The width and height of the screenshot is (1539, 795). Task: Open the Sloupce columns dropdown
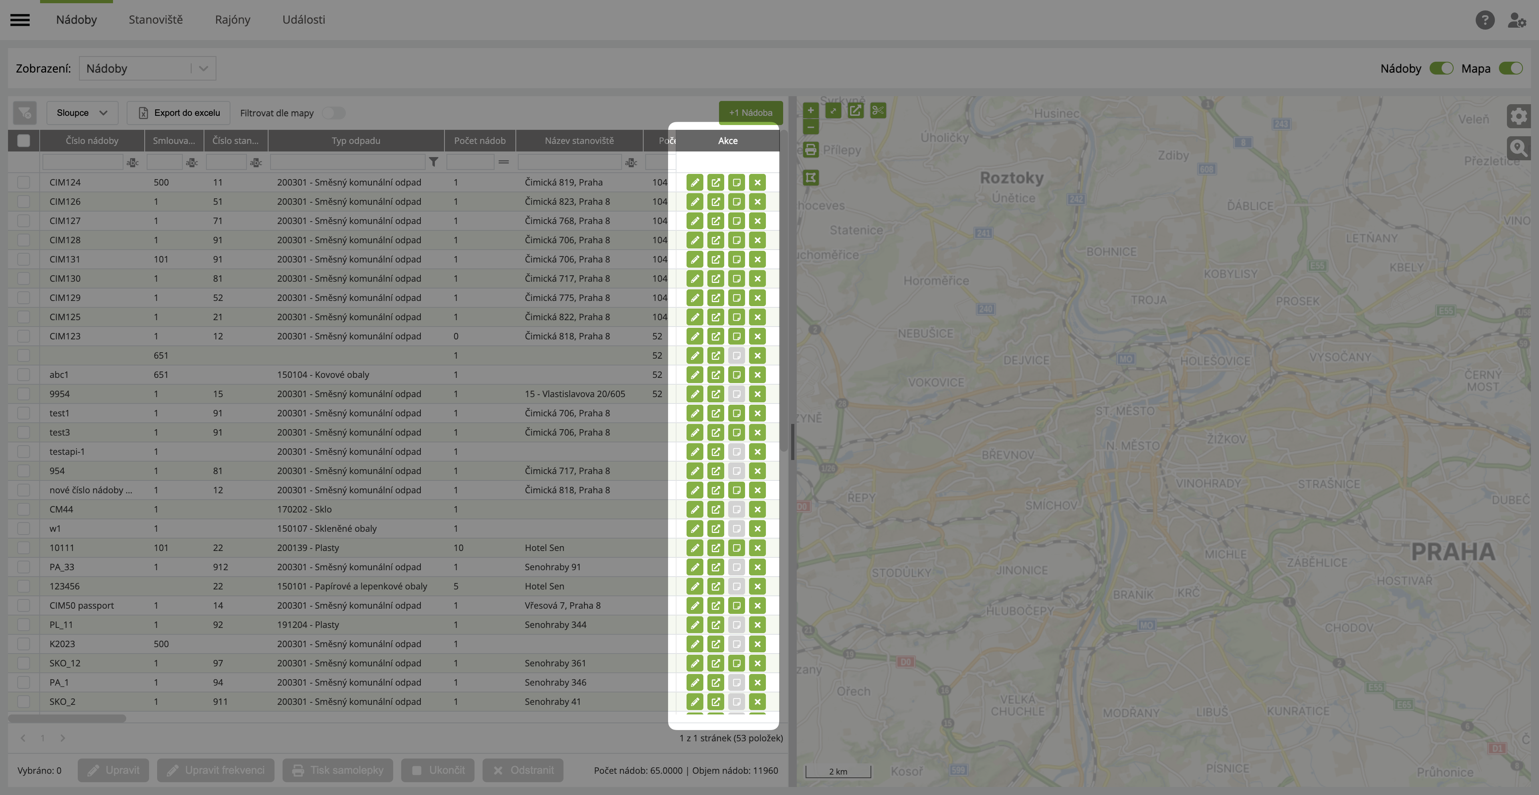click(82, 113)
